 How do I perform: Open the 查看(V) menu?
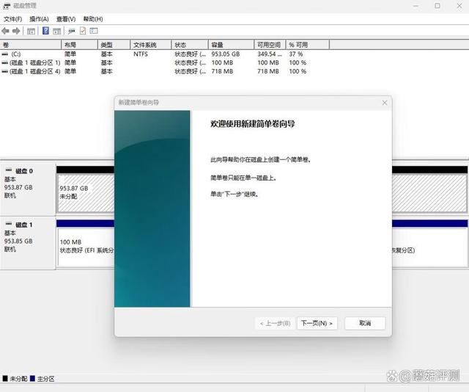pyautogui.click(x=65, y=18)
